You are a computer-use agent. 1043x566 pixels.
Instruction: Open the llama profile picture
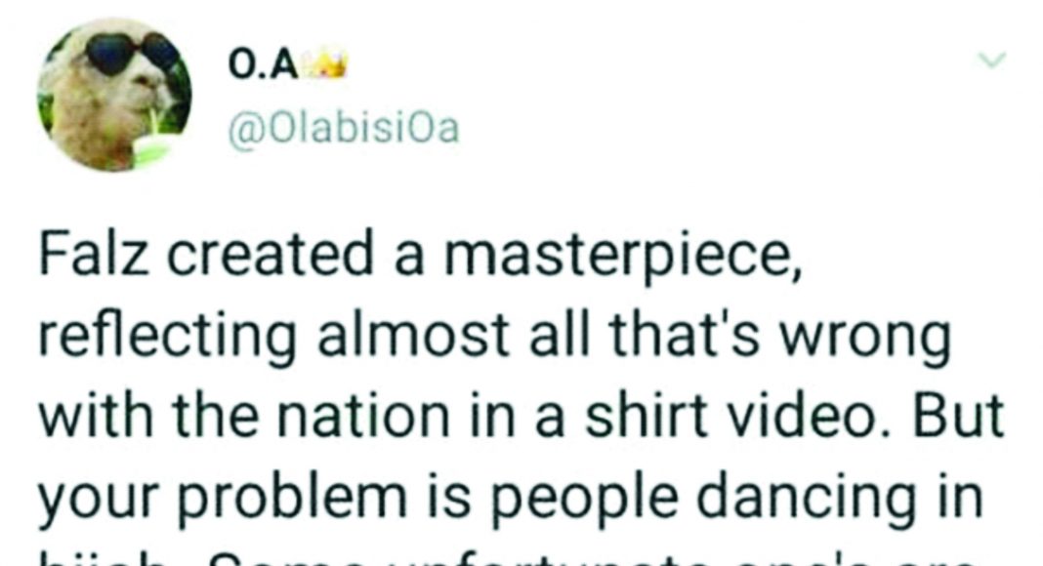(x=114, y=95)
